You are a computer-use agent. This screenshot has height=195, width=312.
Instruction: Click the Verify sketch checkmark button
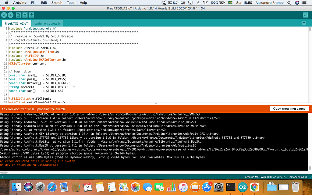tap(4, 15)
